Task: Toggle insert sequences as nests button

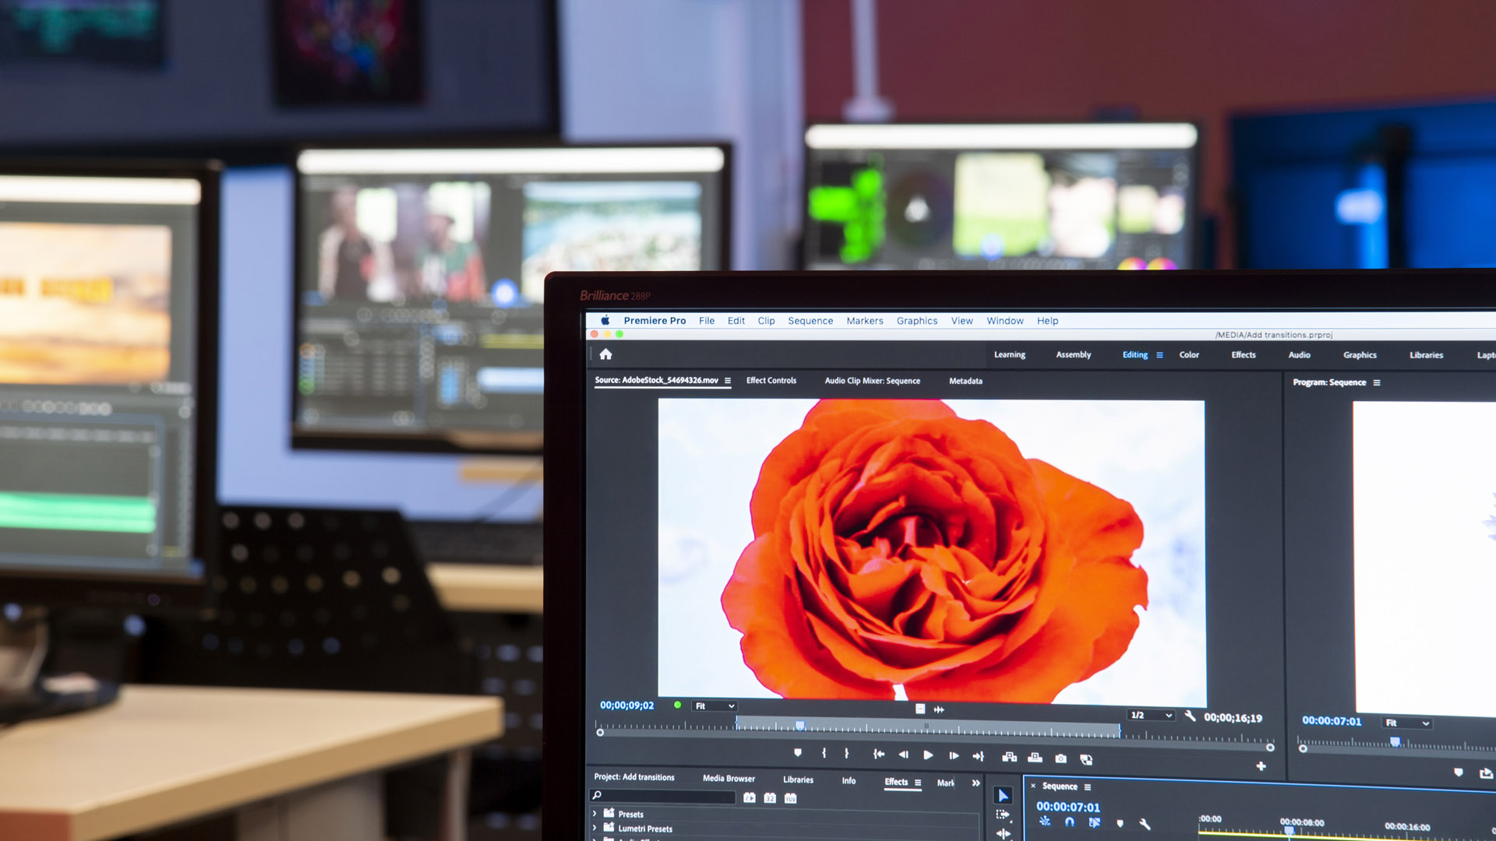Action: point(1045,821)
